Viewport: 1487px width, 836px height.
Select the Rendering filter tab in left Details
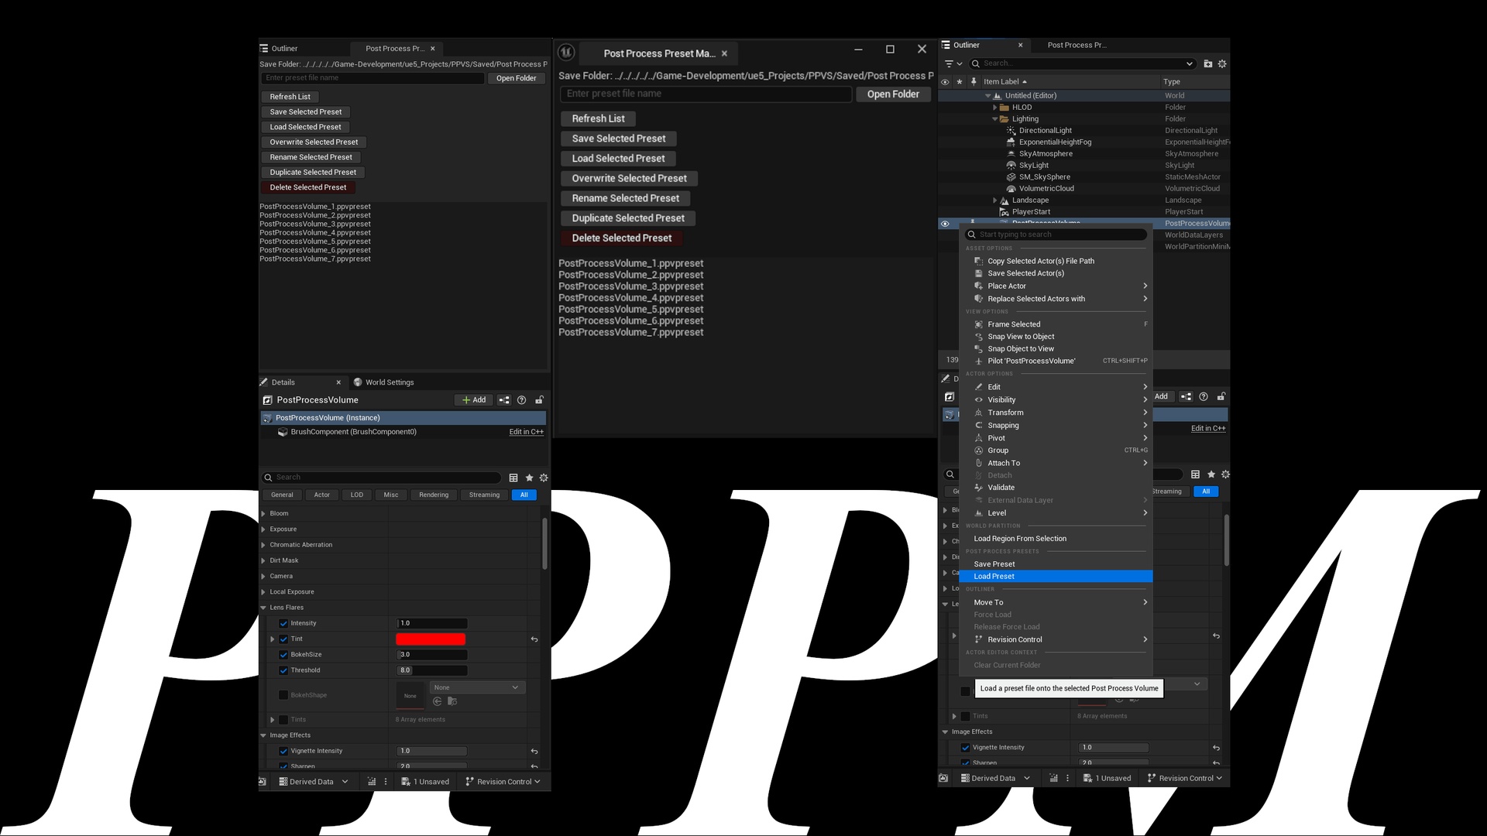(x=434, y=495)
